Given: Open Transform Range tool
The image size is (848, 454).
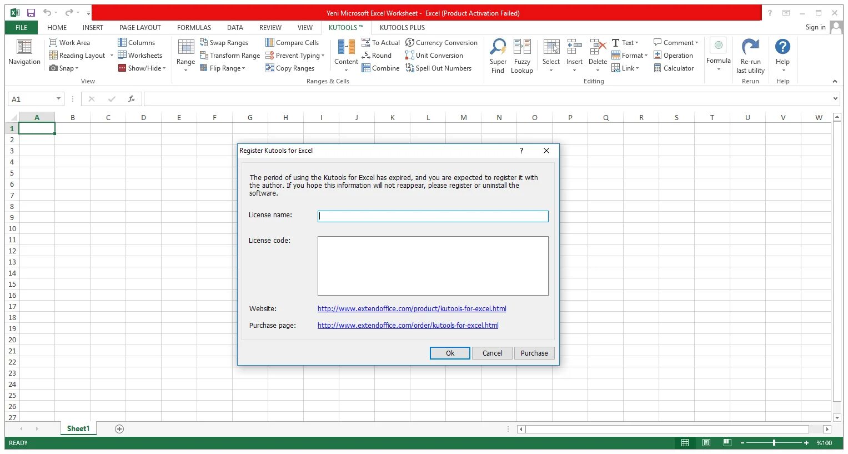Looking at the screenshot, I should coord(230,55).
